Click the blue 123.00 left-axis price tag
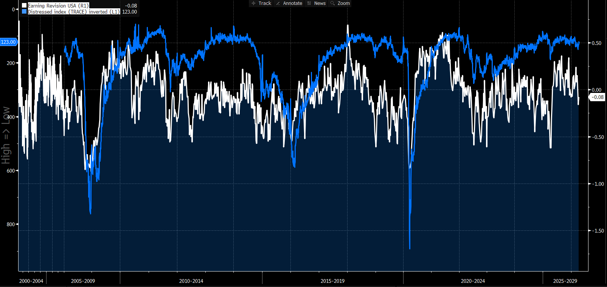Viewport: 607px width, 287px height. point(9,42)
